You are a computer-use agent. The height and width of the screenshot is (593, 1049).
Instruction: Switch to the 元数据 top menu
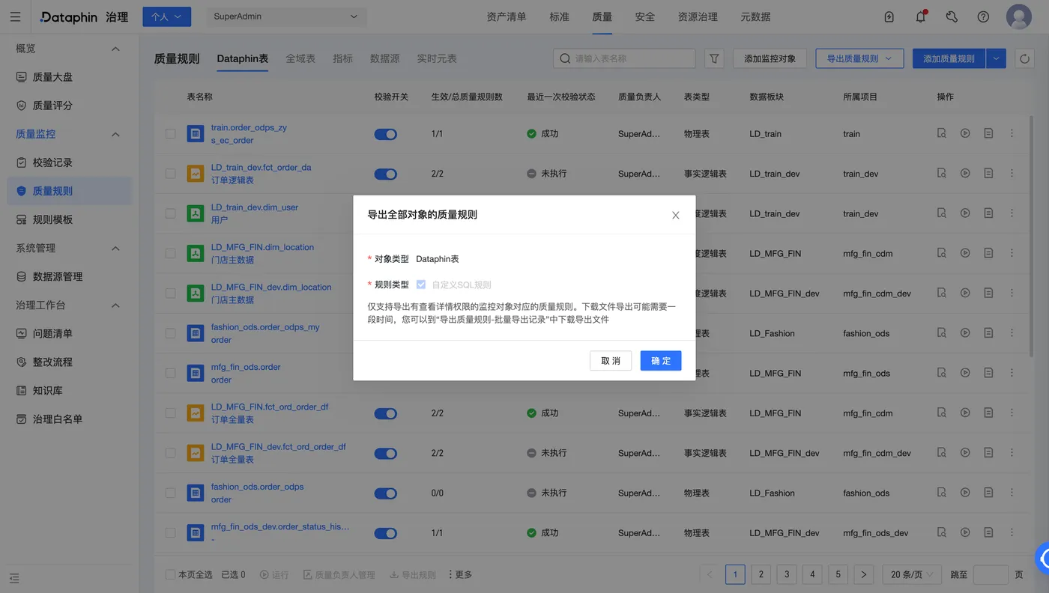pos(755,16)
